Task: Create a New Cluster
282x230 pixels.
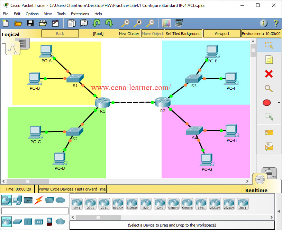Action: (x=129, y=33)
